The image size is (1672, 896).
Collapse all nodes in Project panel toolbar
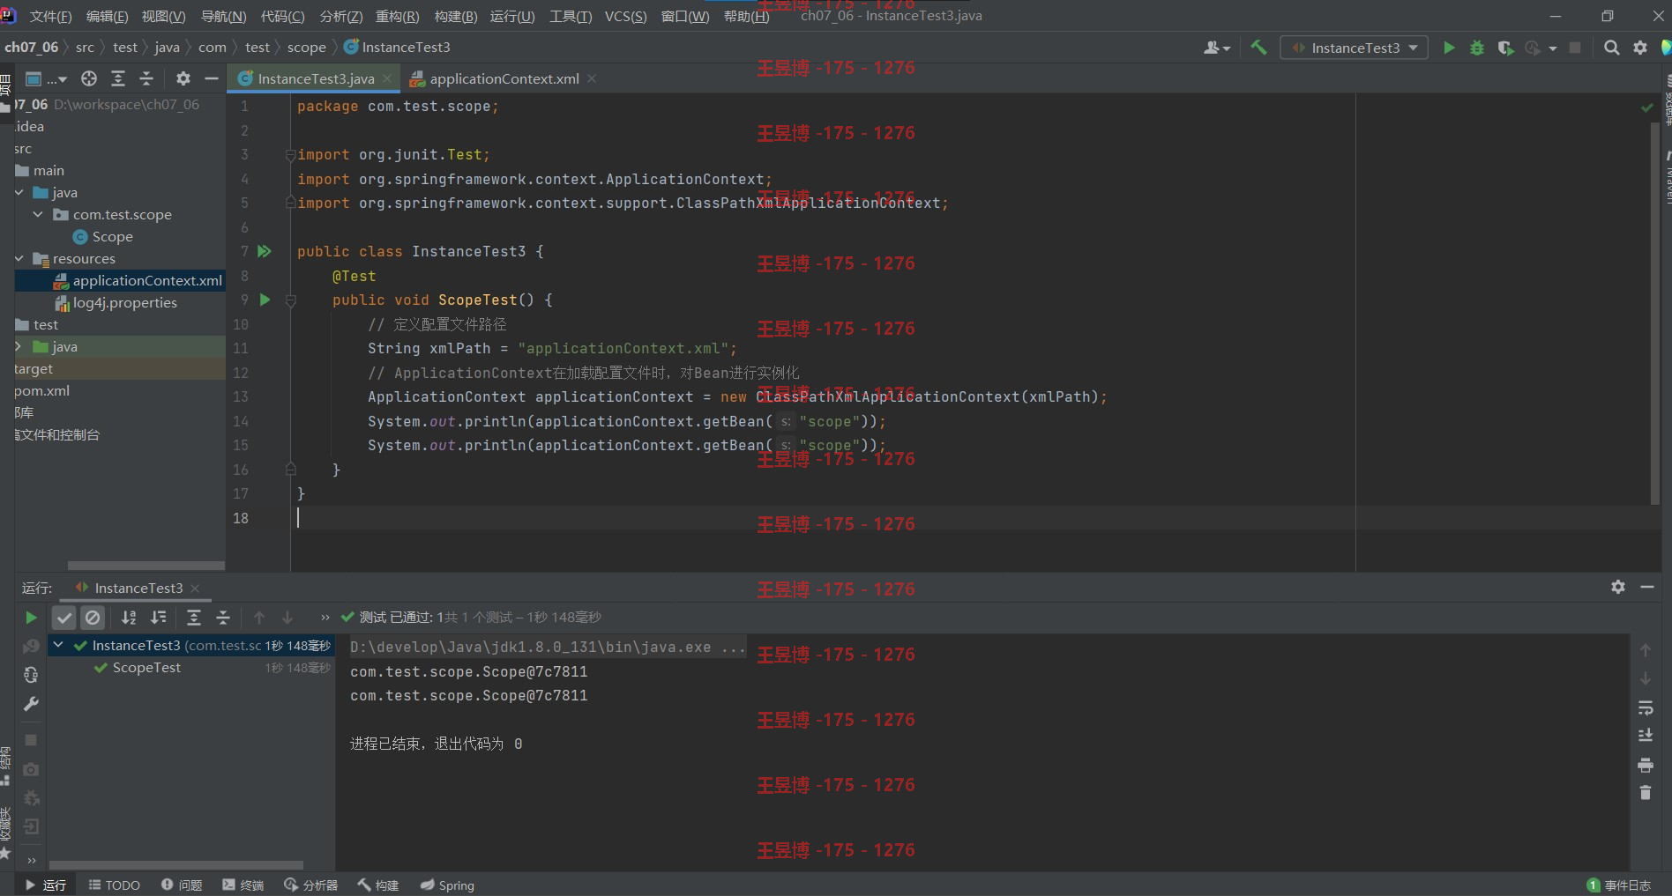coord(146,78)
